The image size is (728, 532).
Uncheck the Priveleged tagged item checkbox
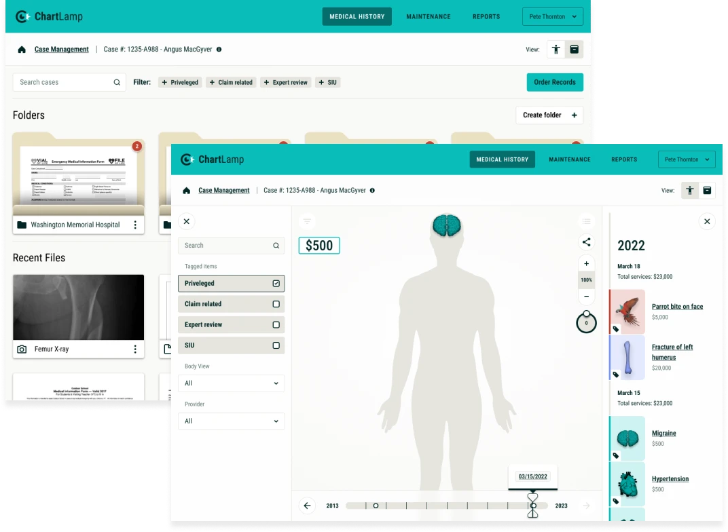[x=276, y=284]
